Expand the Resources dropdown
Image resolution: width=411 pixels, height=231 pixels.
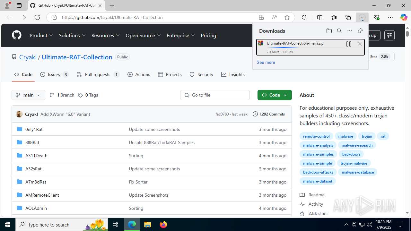pos(105,35)
